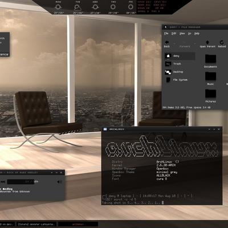Screen dimensions: 228x228
Task: Click the Friday sun weather icon
Action: pyautogui.click(x=131, y=7)
